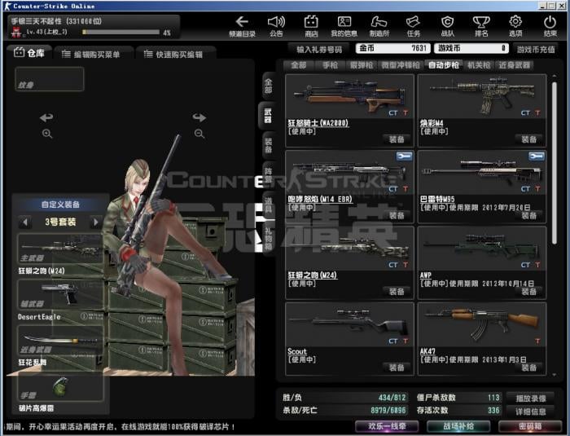Select the AK47 weapon thumbnail

point(482,324)
